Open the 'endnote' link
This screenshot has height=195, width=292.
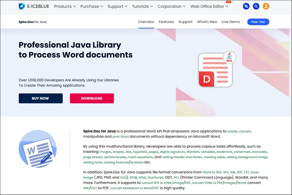[x=137, y=162]
